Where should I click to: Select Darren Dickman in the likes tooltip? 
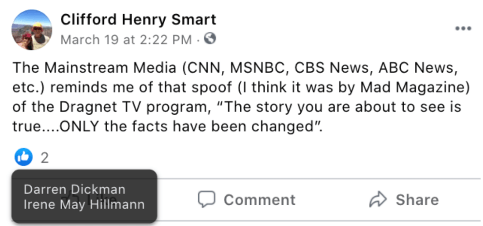75,190
